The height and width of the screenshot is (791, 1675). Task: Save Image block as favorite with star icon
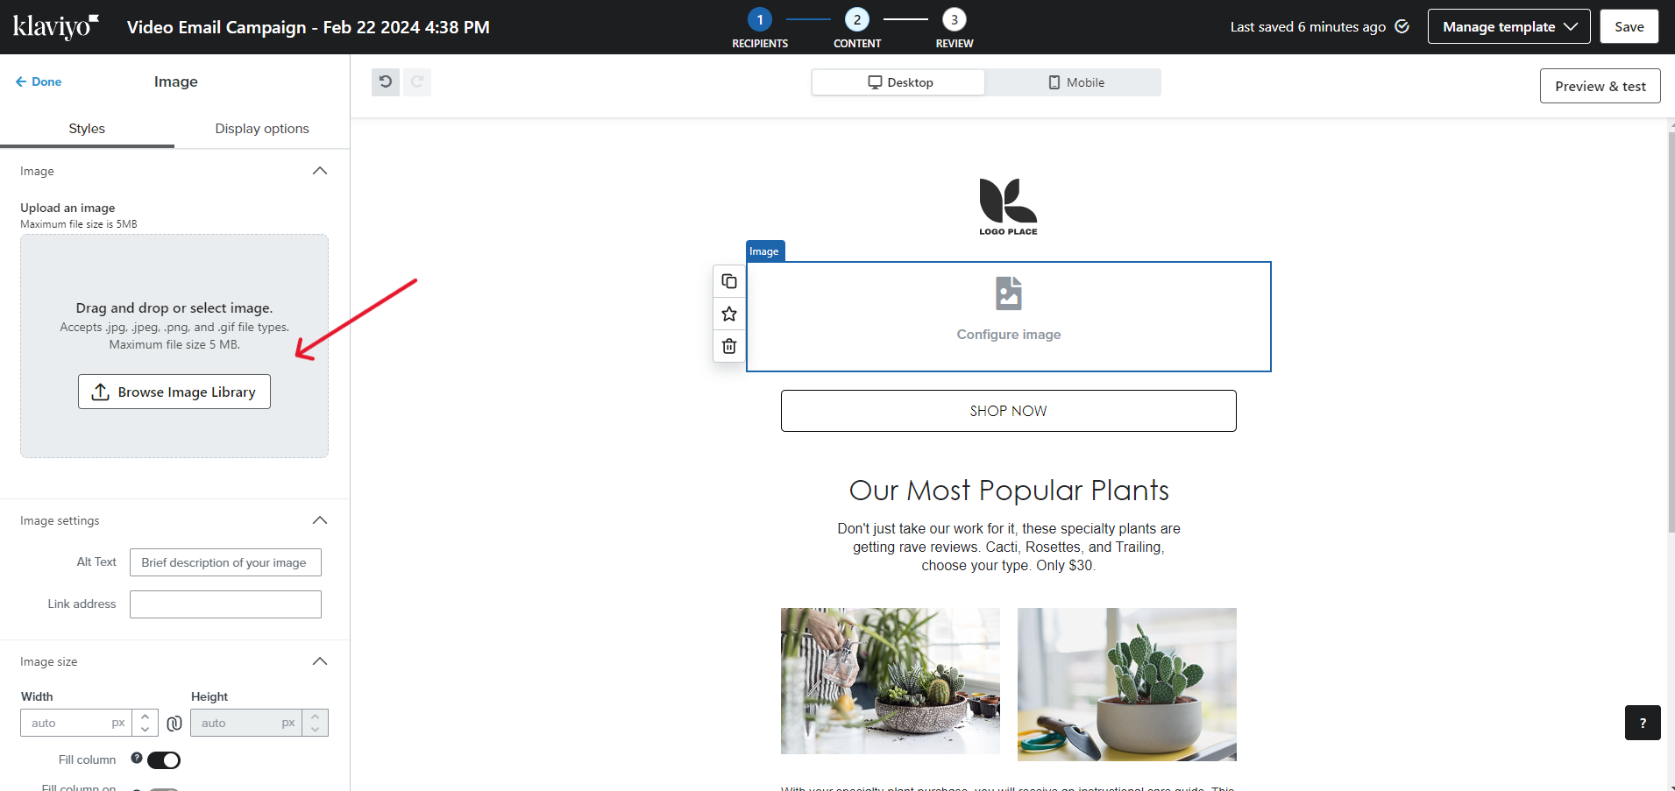coord(729,314)
